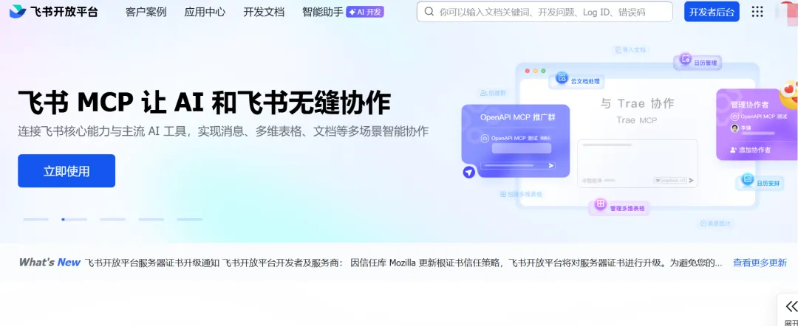The width and height of the screenshot is (798, 326).
Task: Click the What's New label
Action: [50, 263]
